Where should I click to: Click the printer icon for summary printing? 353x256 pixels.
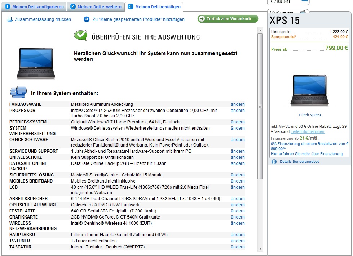(10, 19)
